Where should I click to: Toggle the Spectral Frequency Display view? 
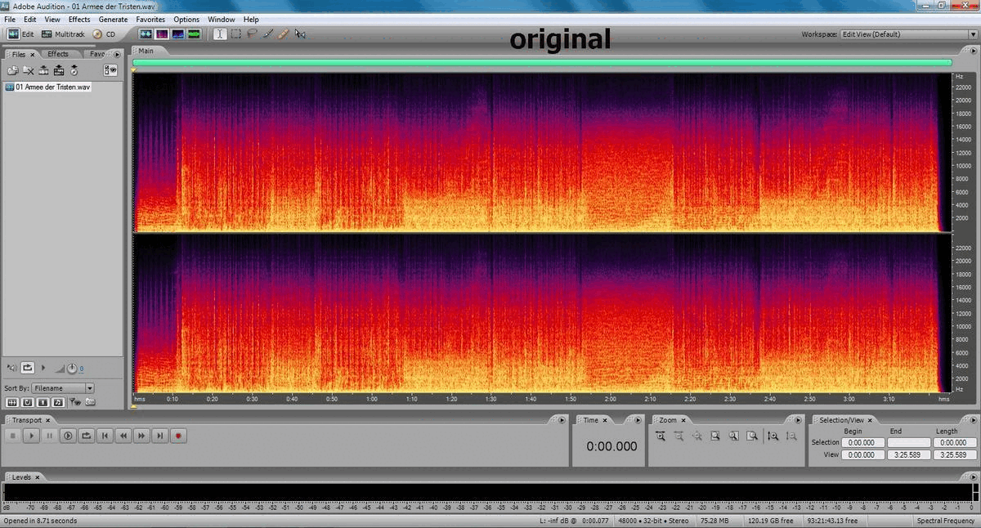click(162, 34)
